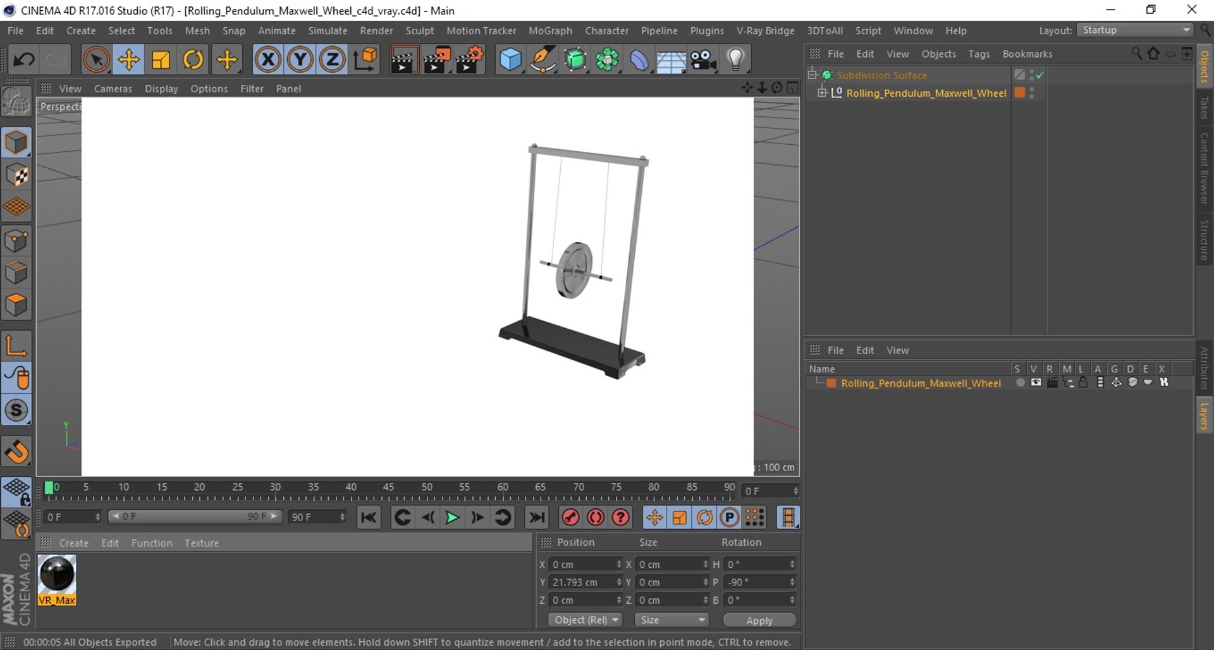Open the Array modeling objects icon
The width and height of the screenshot is (1214, 650).
tap(608, 60)
